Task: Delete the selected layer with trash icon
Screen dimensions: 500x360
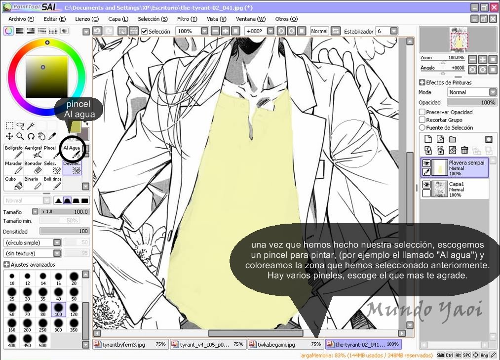Action: point(464,150)
